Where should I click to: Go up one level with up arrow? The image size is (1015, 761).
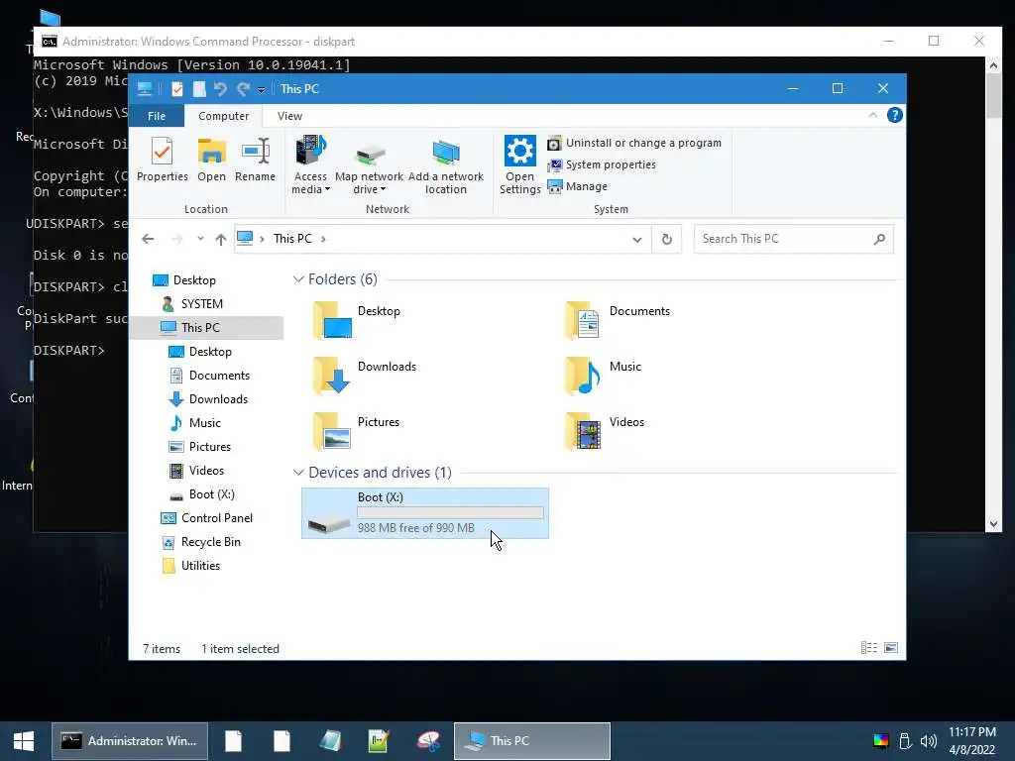(x=221, y=240)
